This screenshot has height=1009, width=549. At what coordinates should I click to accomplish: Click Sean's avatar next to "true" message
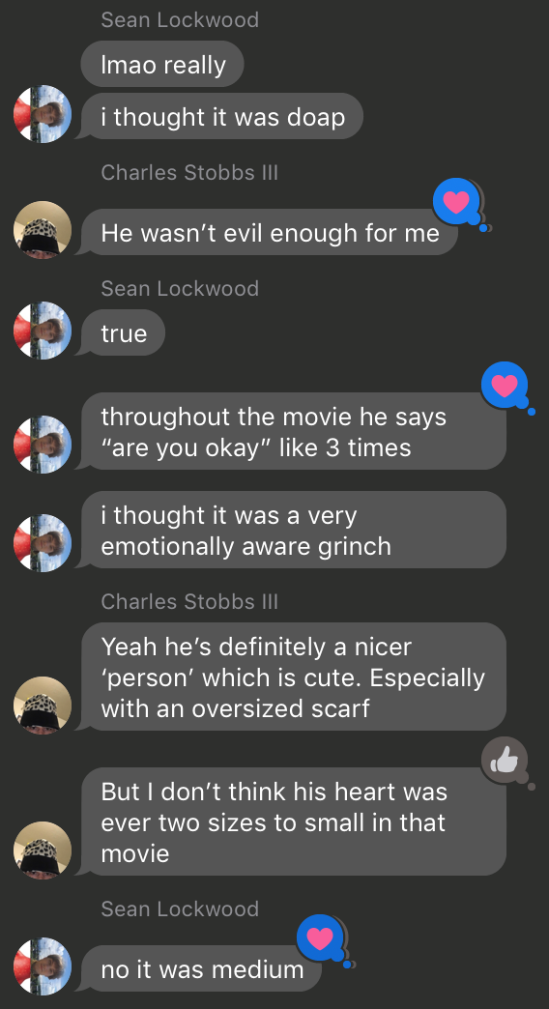click(x=43, y=331)
